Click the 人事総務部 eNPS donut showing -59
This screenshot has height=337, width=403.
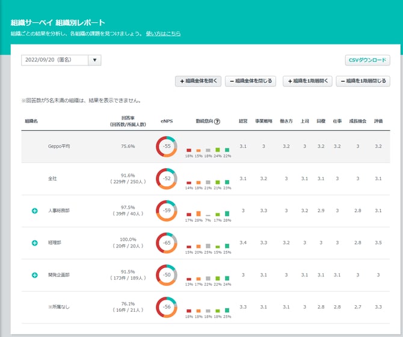167,211
